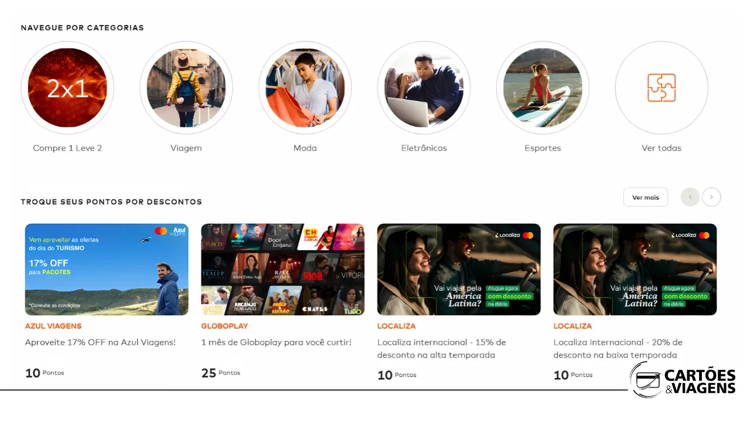This screenshot has height=422, width=750.
Task: Click the AZUL VIAGENS brand label
Action: [53, 326]
